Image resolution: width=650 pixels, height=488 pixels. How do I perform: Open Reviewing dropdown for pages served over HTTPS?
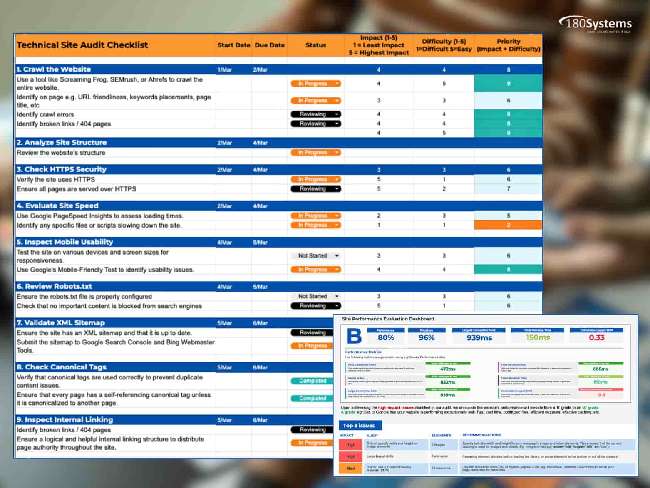click(x=316, y=189)
